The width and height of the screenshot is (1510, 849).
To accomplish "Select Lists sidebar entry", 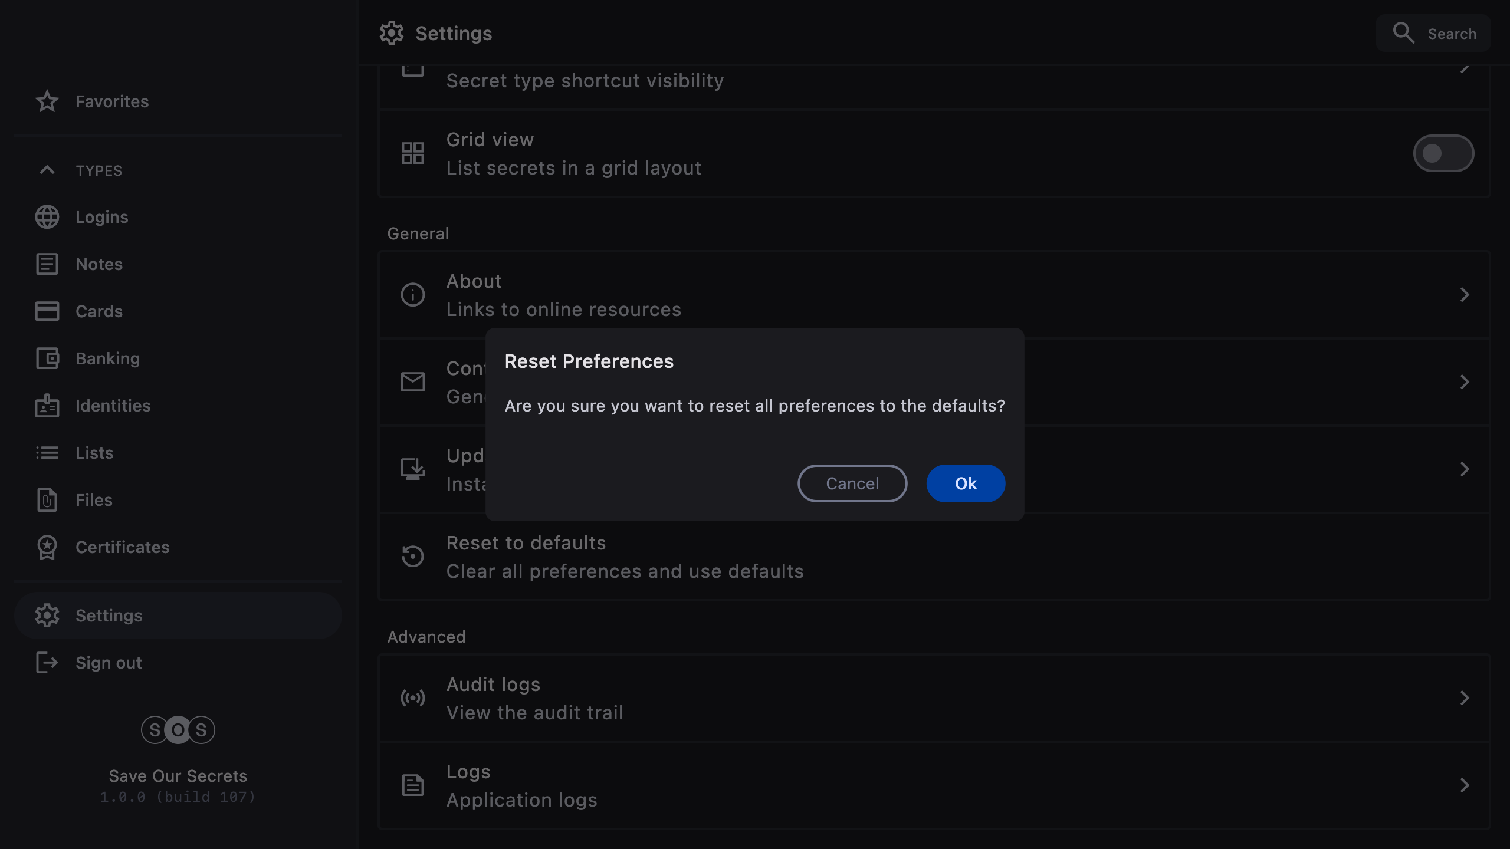I will pyautogui.click(x=94, y=453).
